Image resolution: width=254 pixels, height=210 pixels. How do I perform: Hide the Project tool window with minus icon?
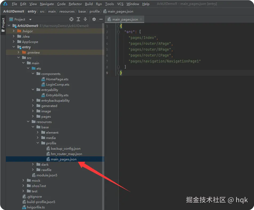(100, 19)
